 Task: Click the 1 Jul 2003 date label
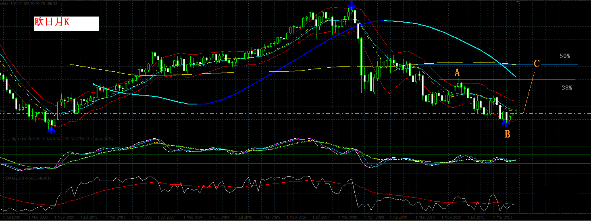pyautogui.click(x=166, y=217)
